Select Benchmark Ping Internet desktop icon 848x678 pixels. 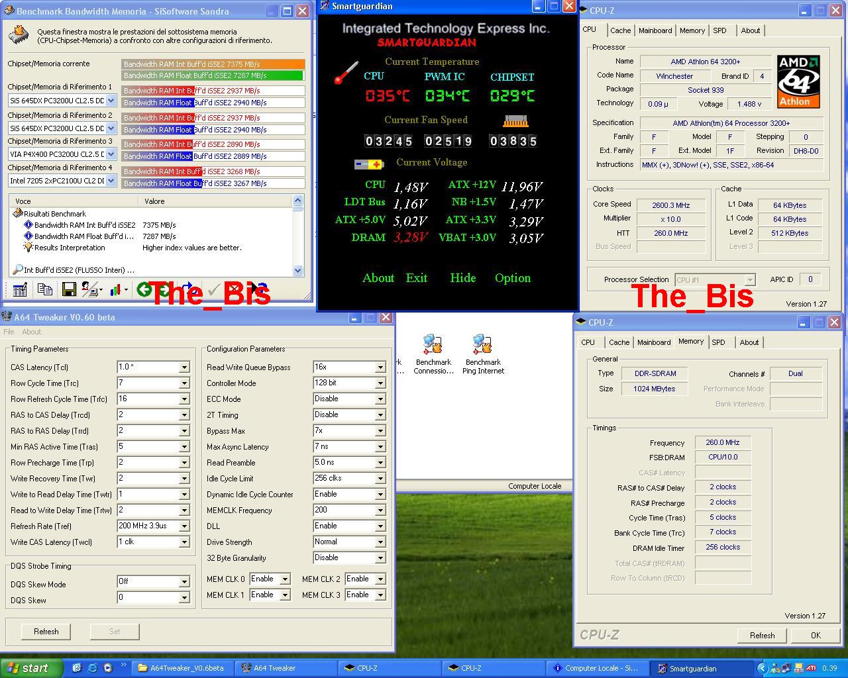click(x=483, y=354)
